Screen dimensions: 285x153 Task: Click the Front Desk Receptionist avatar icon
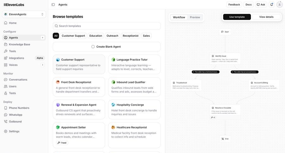click(x=58, y=82)
